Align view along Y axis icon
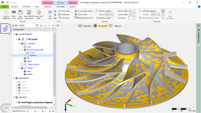Screen dimensions: 201x113 point(55,14)
